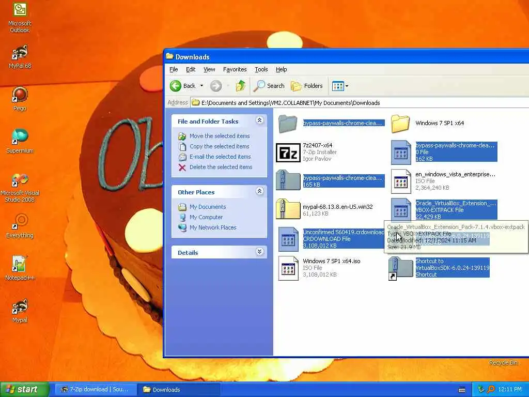Open the Edit menu

191,69
